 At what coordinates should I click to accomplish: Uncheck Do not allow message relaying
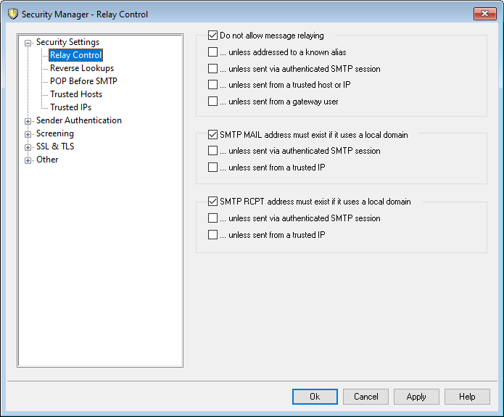pos(212,35)
